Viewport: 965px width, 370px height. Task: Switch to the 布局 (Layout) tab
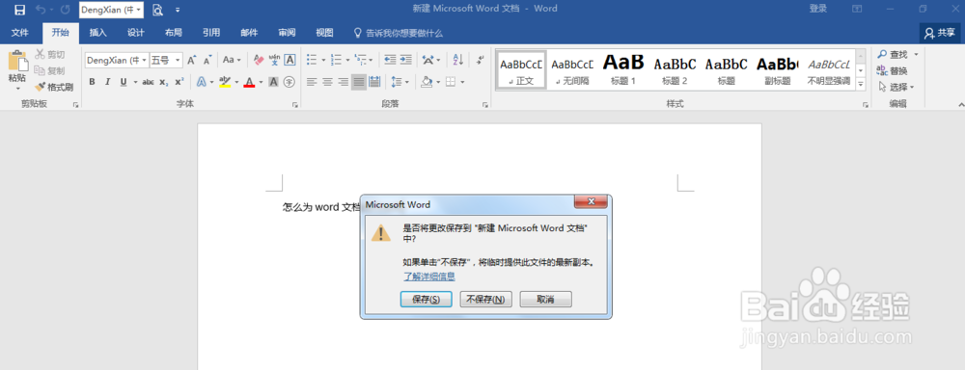174,33
